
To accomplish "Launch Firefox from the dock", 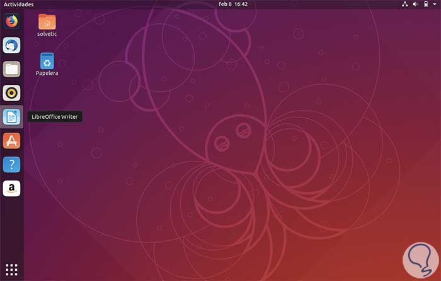I will [x=11, y=21].
